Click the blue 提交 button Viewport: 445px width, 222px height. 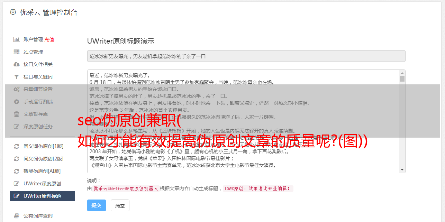[x=96, y=205]
